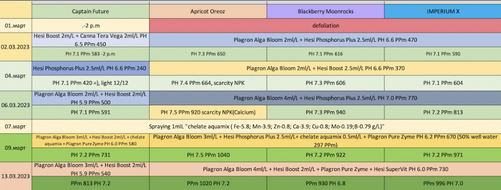This screenshot has width=501, height=190.
Task: Select cell PH 7.4 PPm 664, scarcity NPK
Action: (x=208, y=83)
